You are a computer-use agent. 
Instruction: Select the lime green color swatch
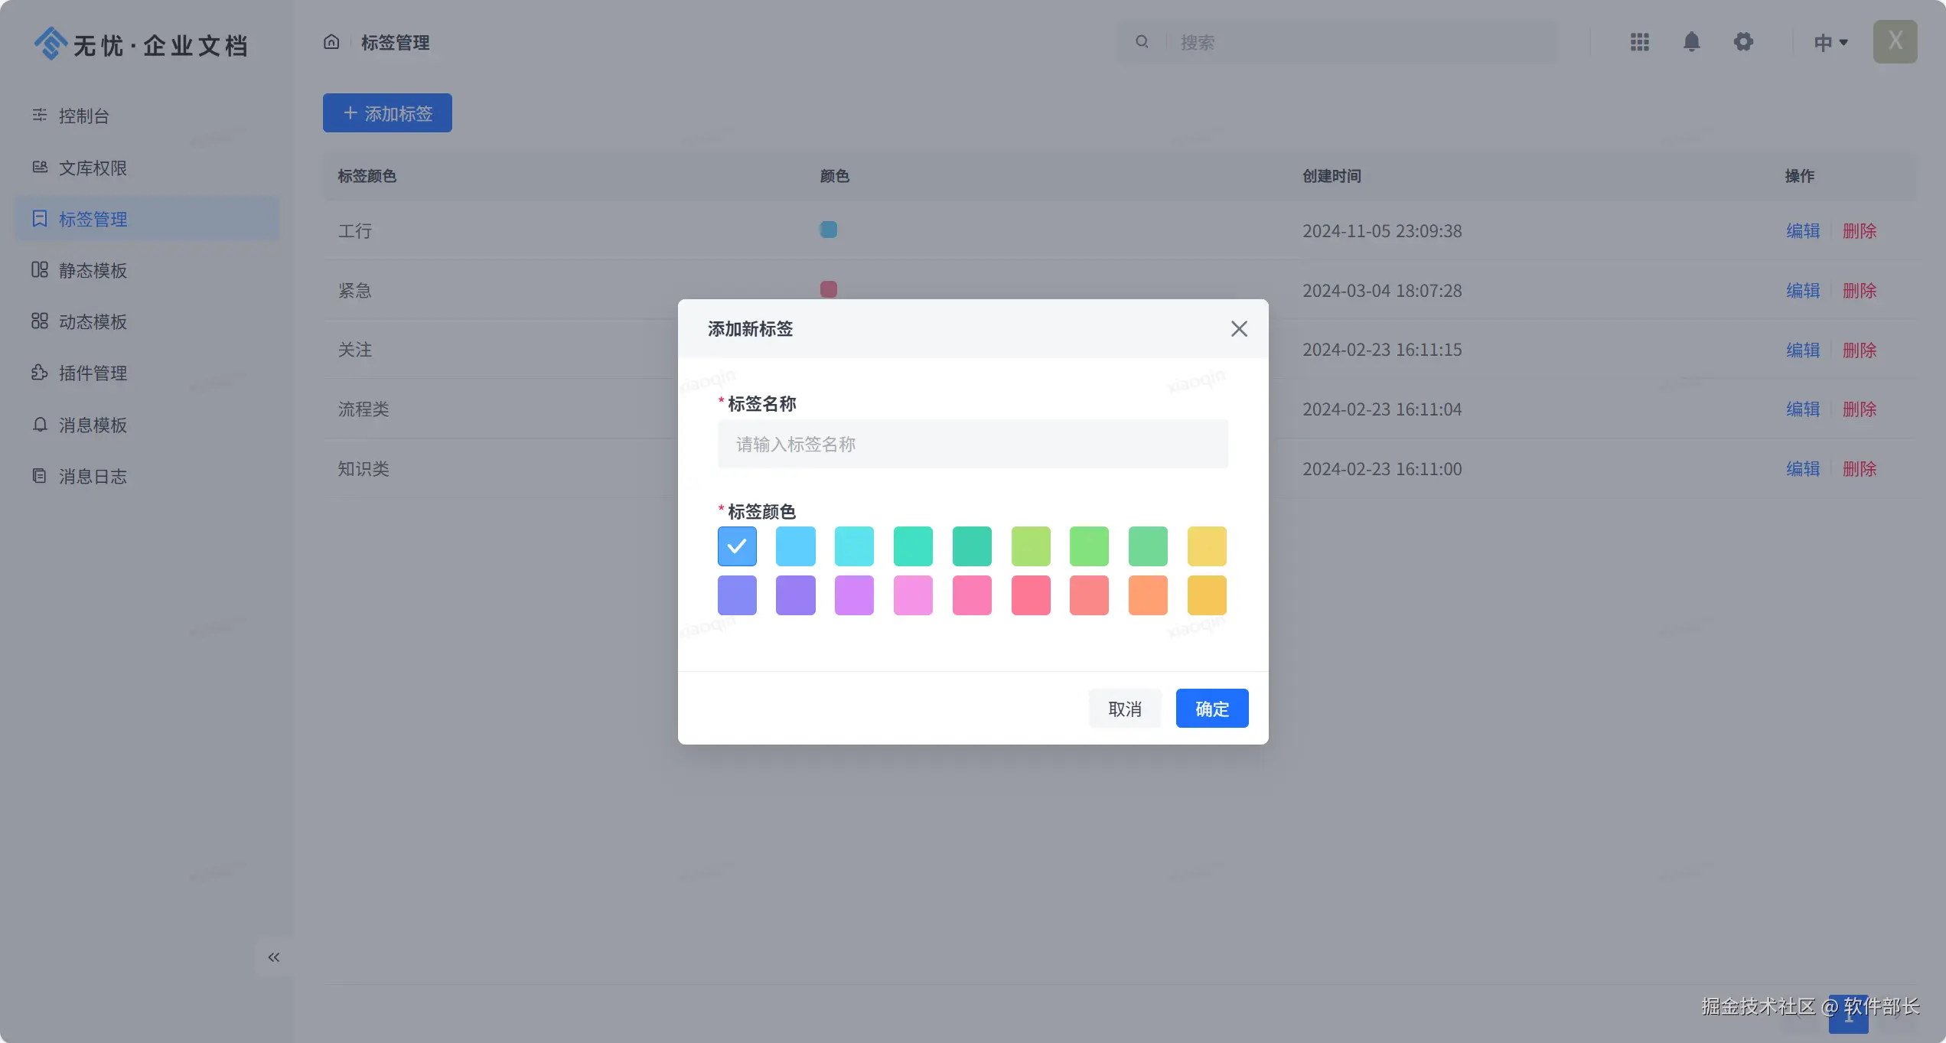1031,546
